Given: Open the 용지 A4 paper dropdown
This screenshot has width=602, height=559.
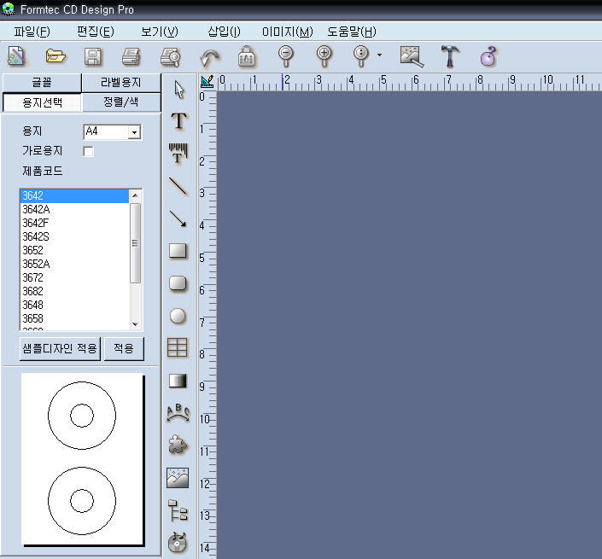Looking at the screenshot, I should [134, 132].
